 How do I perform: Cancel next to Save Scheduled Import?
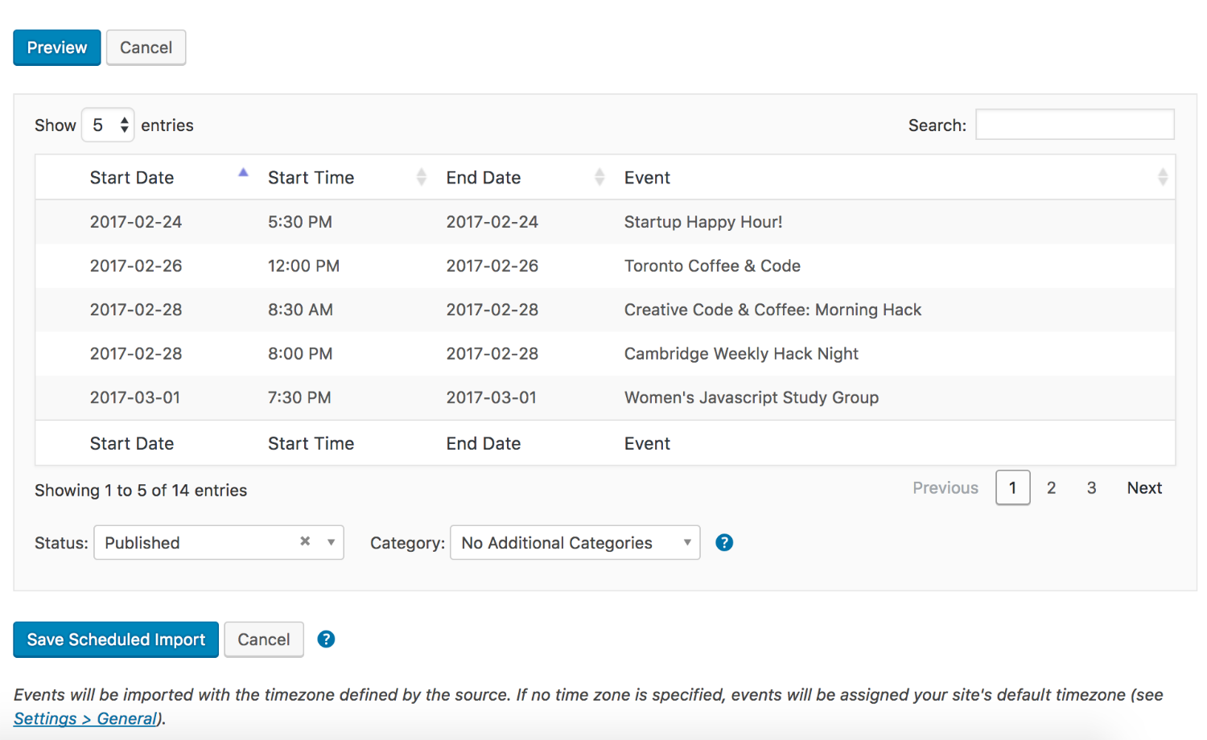(x=263, y=639)
